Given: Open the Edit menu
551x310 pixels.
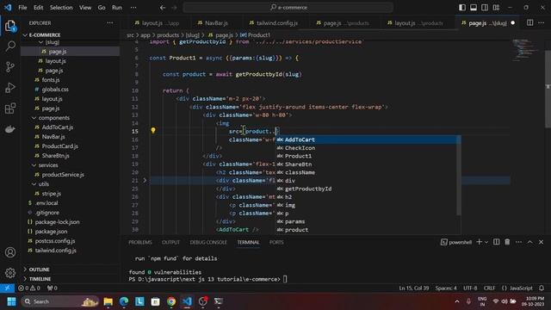Looking at the screenshot, I should (x=38, y=8).
